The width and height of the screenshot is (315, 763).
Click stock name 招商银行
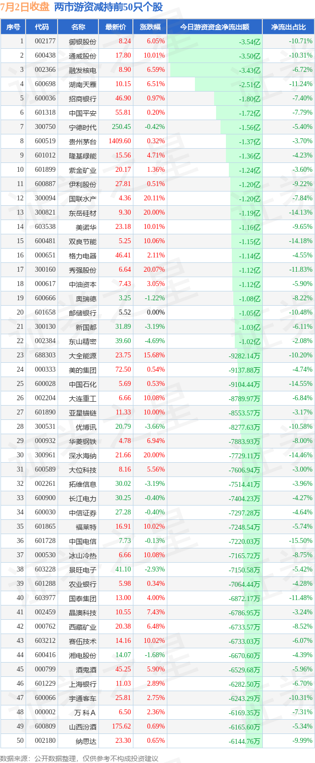coord(83,99)
